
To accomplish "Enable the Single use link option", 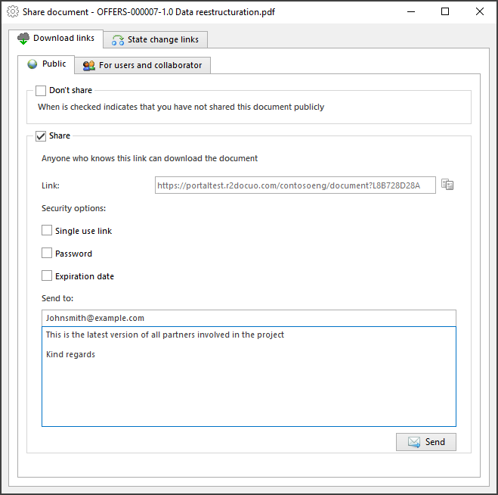I will pyautogui.click(x=47, y=230).
